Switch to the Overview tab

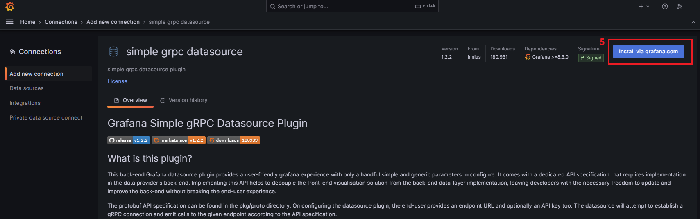tap(130, 100)
